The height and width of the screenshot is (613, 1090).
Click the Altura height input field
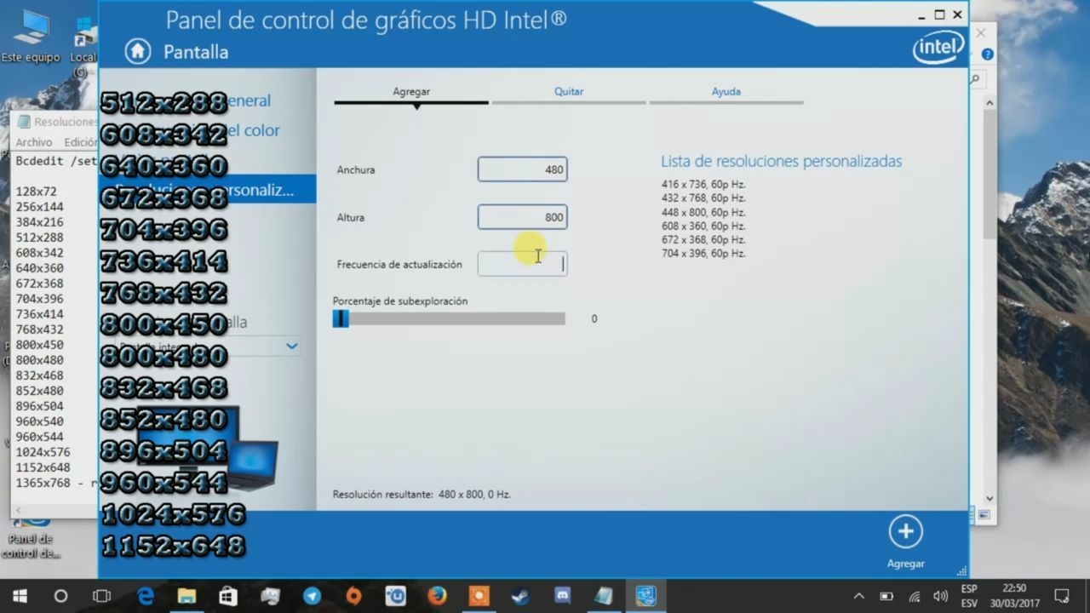pos(522,217)
